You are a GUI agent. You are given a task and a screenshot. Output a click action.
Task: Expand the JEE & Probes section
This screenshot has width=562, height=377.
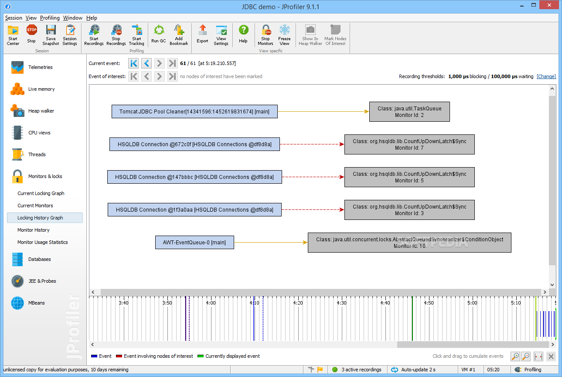43,281
